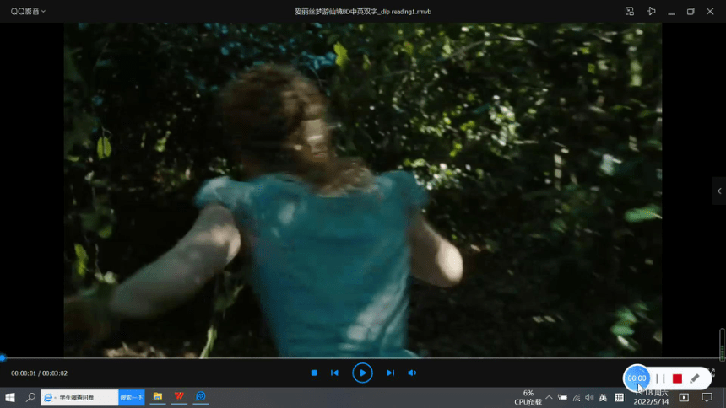
Task: Open the network Wi-Fi tray icon
Action: click(x=577, y=397)
